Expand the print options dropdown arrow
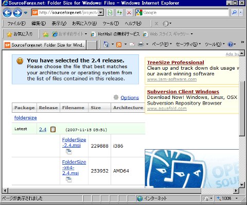The image size is (247, 205). pos(147,45)
